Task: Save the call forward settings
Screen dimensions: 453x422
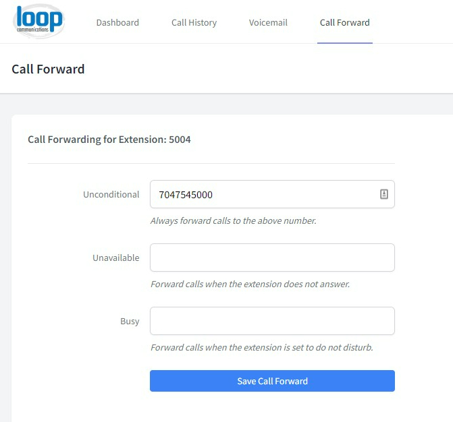Action: tap(272, 381)
